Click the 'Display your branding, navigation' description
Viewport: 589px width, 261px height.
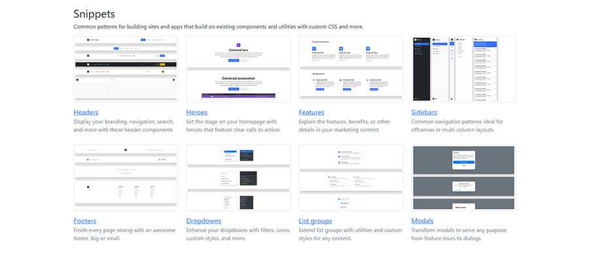click(124, 126)
